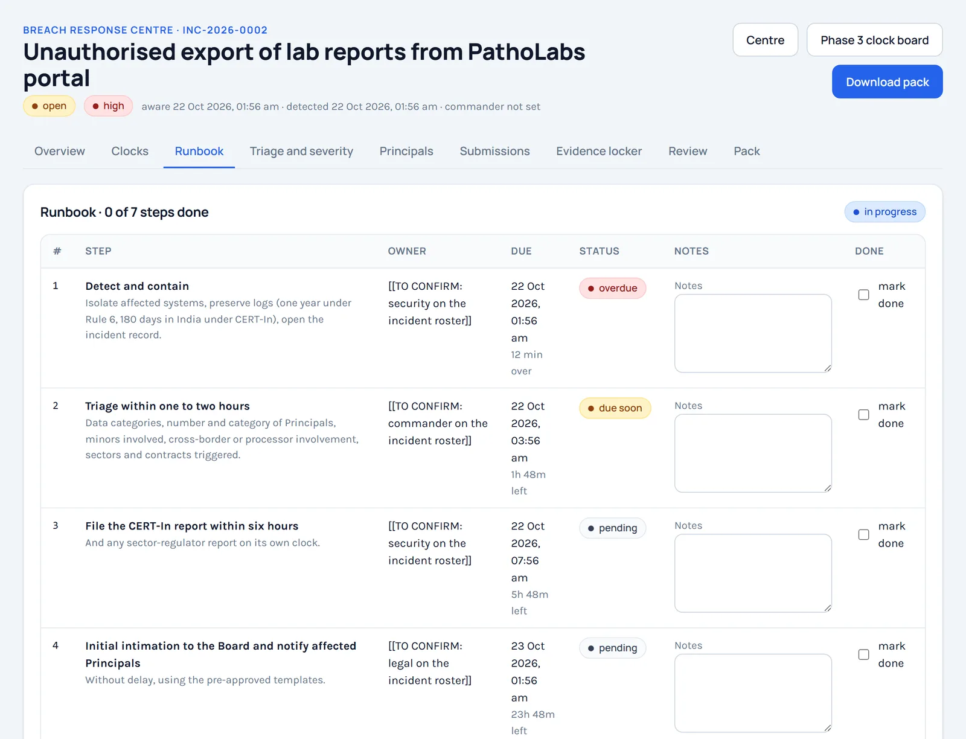Image resolution: width=966 pixels, height=739 pixels.
Task: Focus the Notes box for Detect and contain
Action: pyautogui.click(x=753, y=333)
